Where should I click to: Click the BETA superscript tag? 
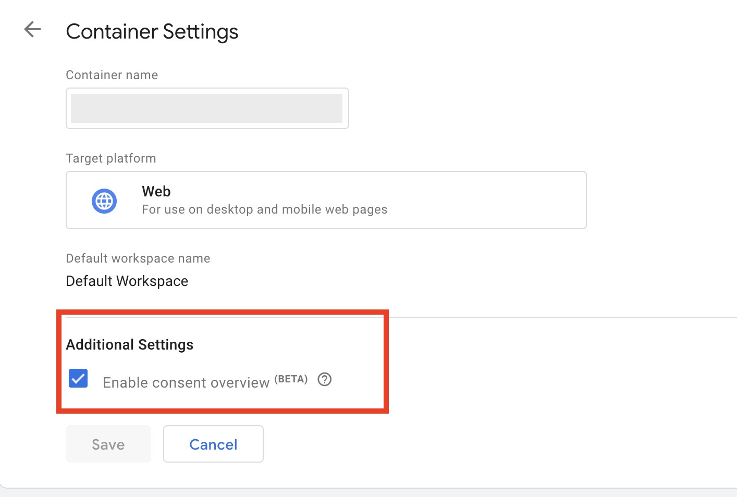(x=291, y=379)
